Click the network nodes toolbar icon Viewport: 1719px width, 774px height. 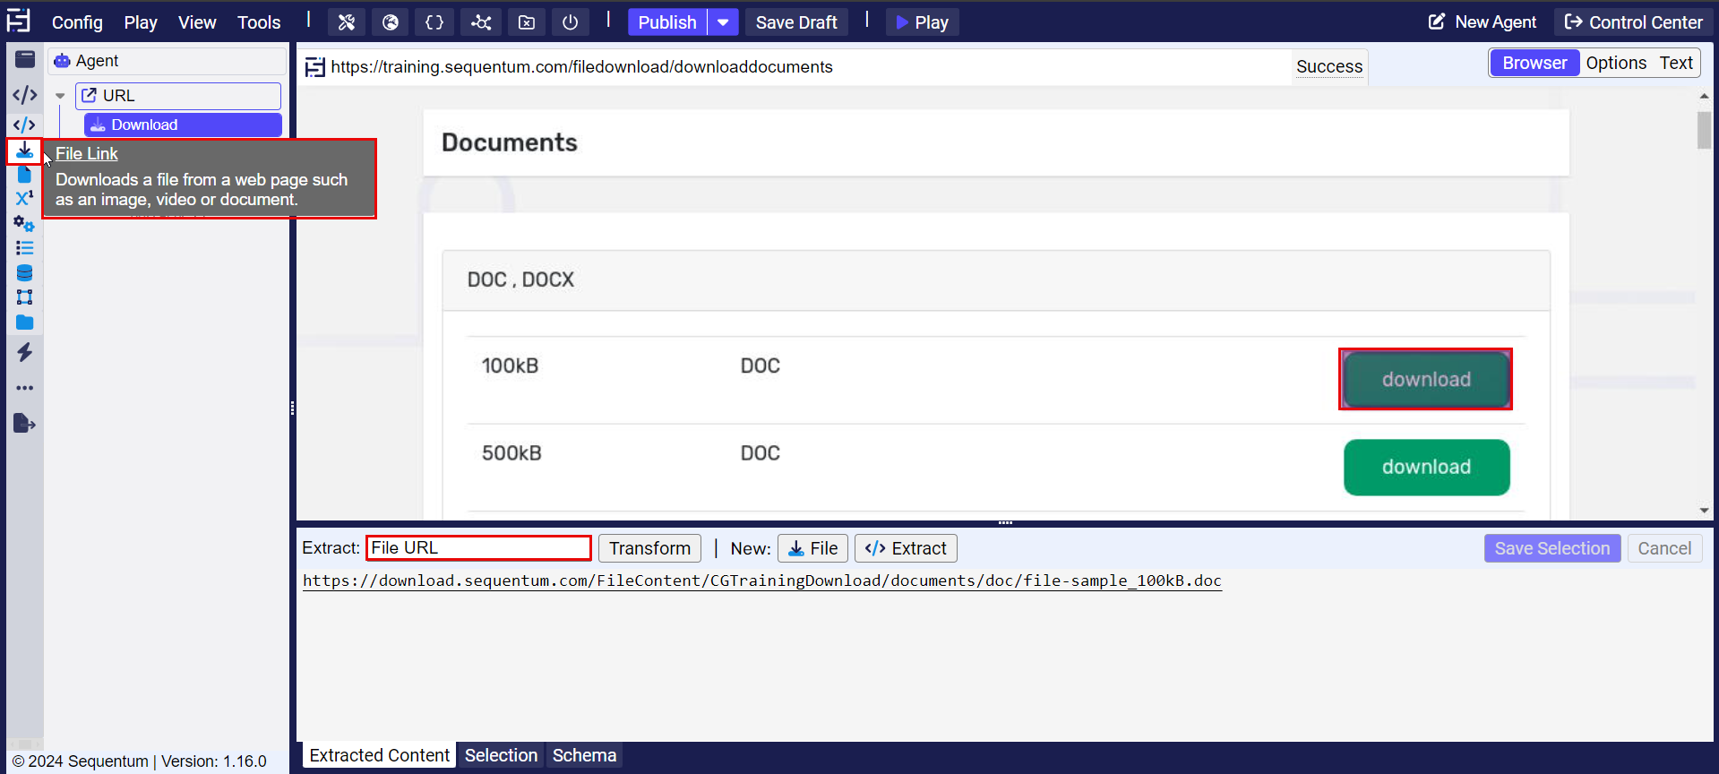[x=481, y=22]
